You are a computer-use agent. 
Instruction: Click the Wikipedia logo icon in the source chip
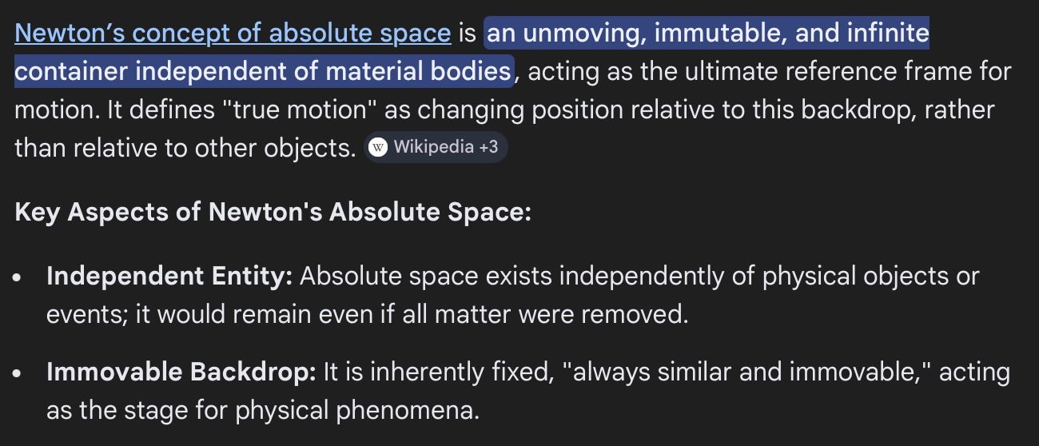tap(378, 147)
